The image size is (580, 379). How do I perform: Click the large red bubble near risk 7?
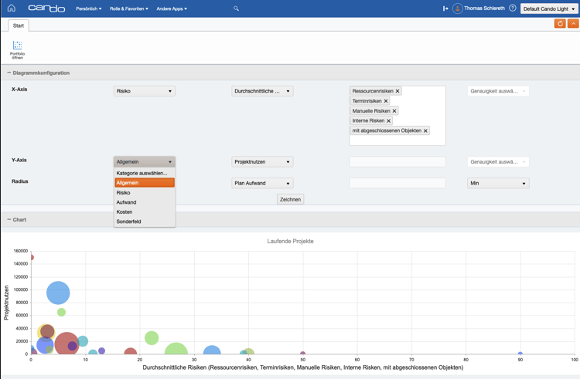65,345
